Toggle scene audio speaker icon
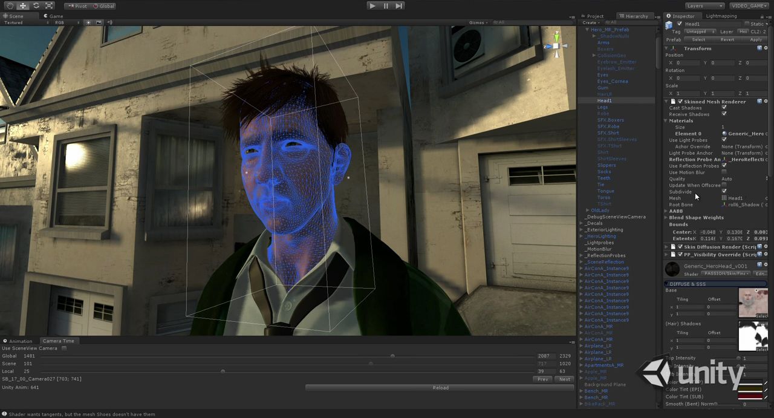Viewport: 774px width, 418px height. click(x=109, y=22)
